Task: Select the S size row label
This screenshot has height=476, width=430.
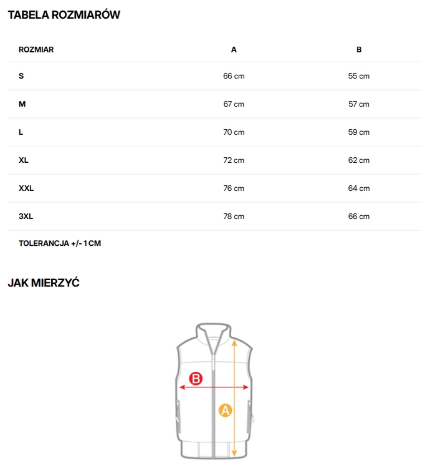Action: pyautogui.click(x=21, y=76)
